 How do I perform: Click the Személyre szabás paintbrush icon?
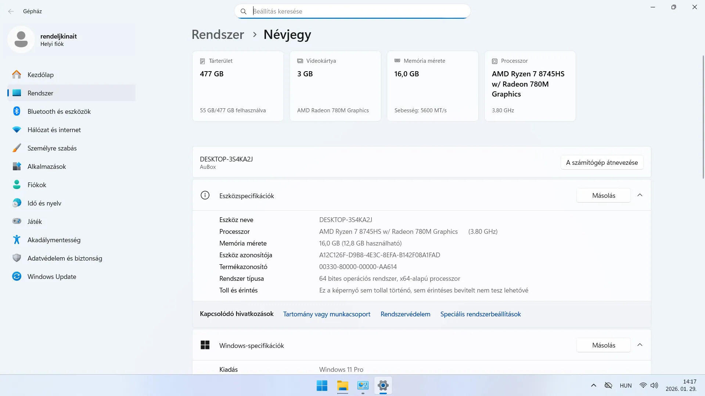point(17,148)
